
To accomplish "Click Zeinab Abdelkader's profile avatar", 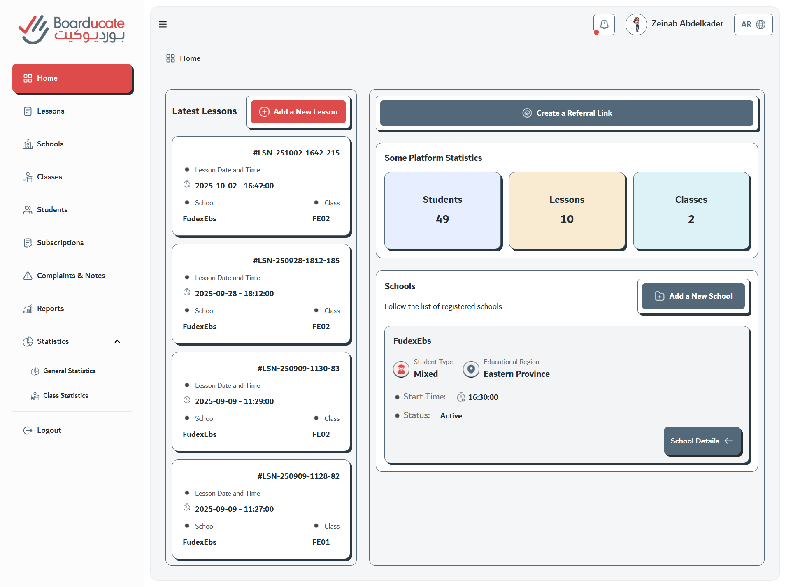I will click(x=636, y=24).
